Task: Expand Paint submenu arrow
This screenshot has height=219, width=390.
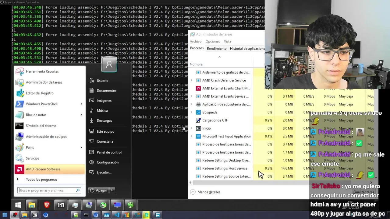Action: (x=81, y=148)
